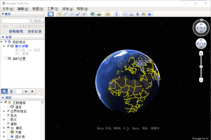Move selected place down with arrow button
211x140 pixels.
tap(32, 92)
